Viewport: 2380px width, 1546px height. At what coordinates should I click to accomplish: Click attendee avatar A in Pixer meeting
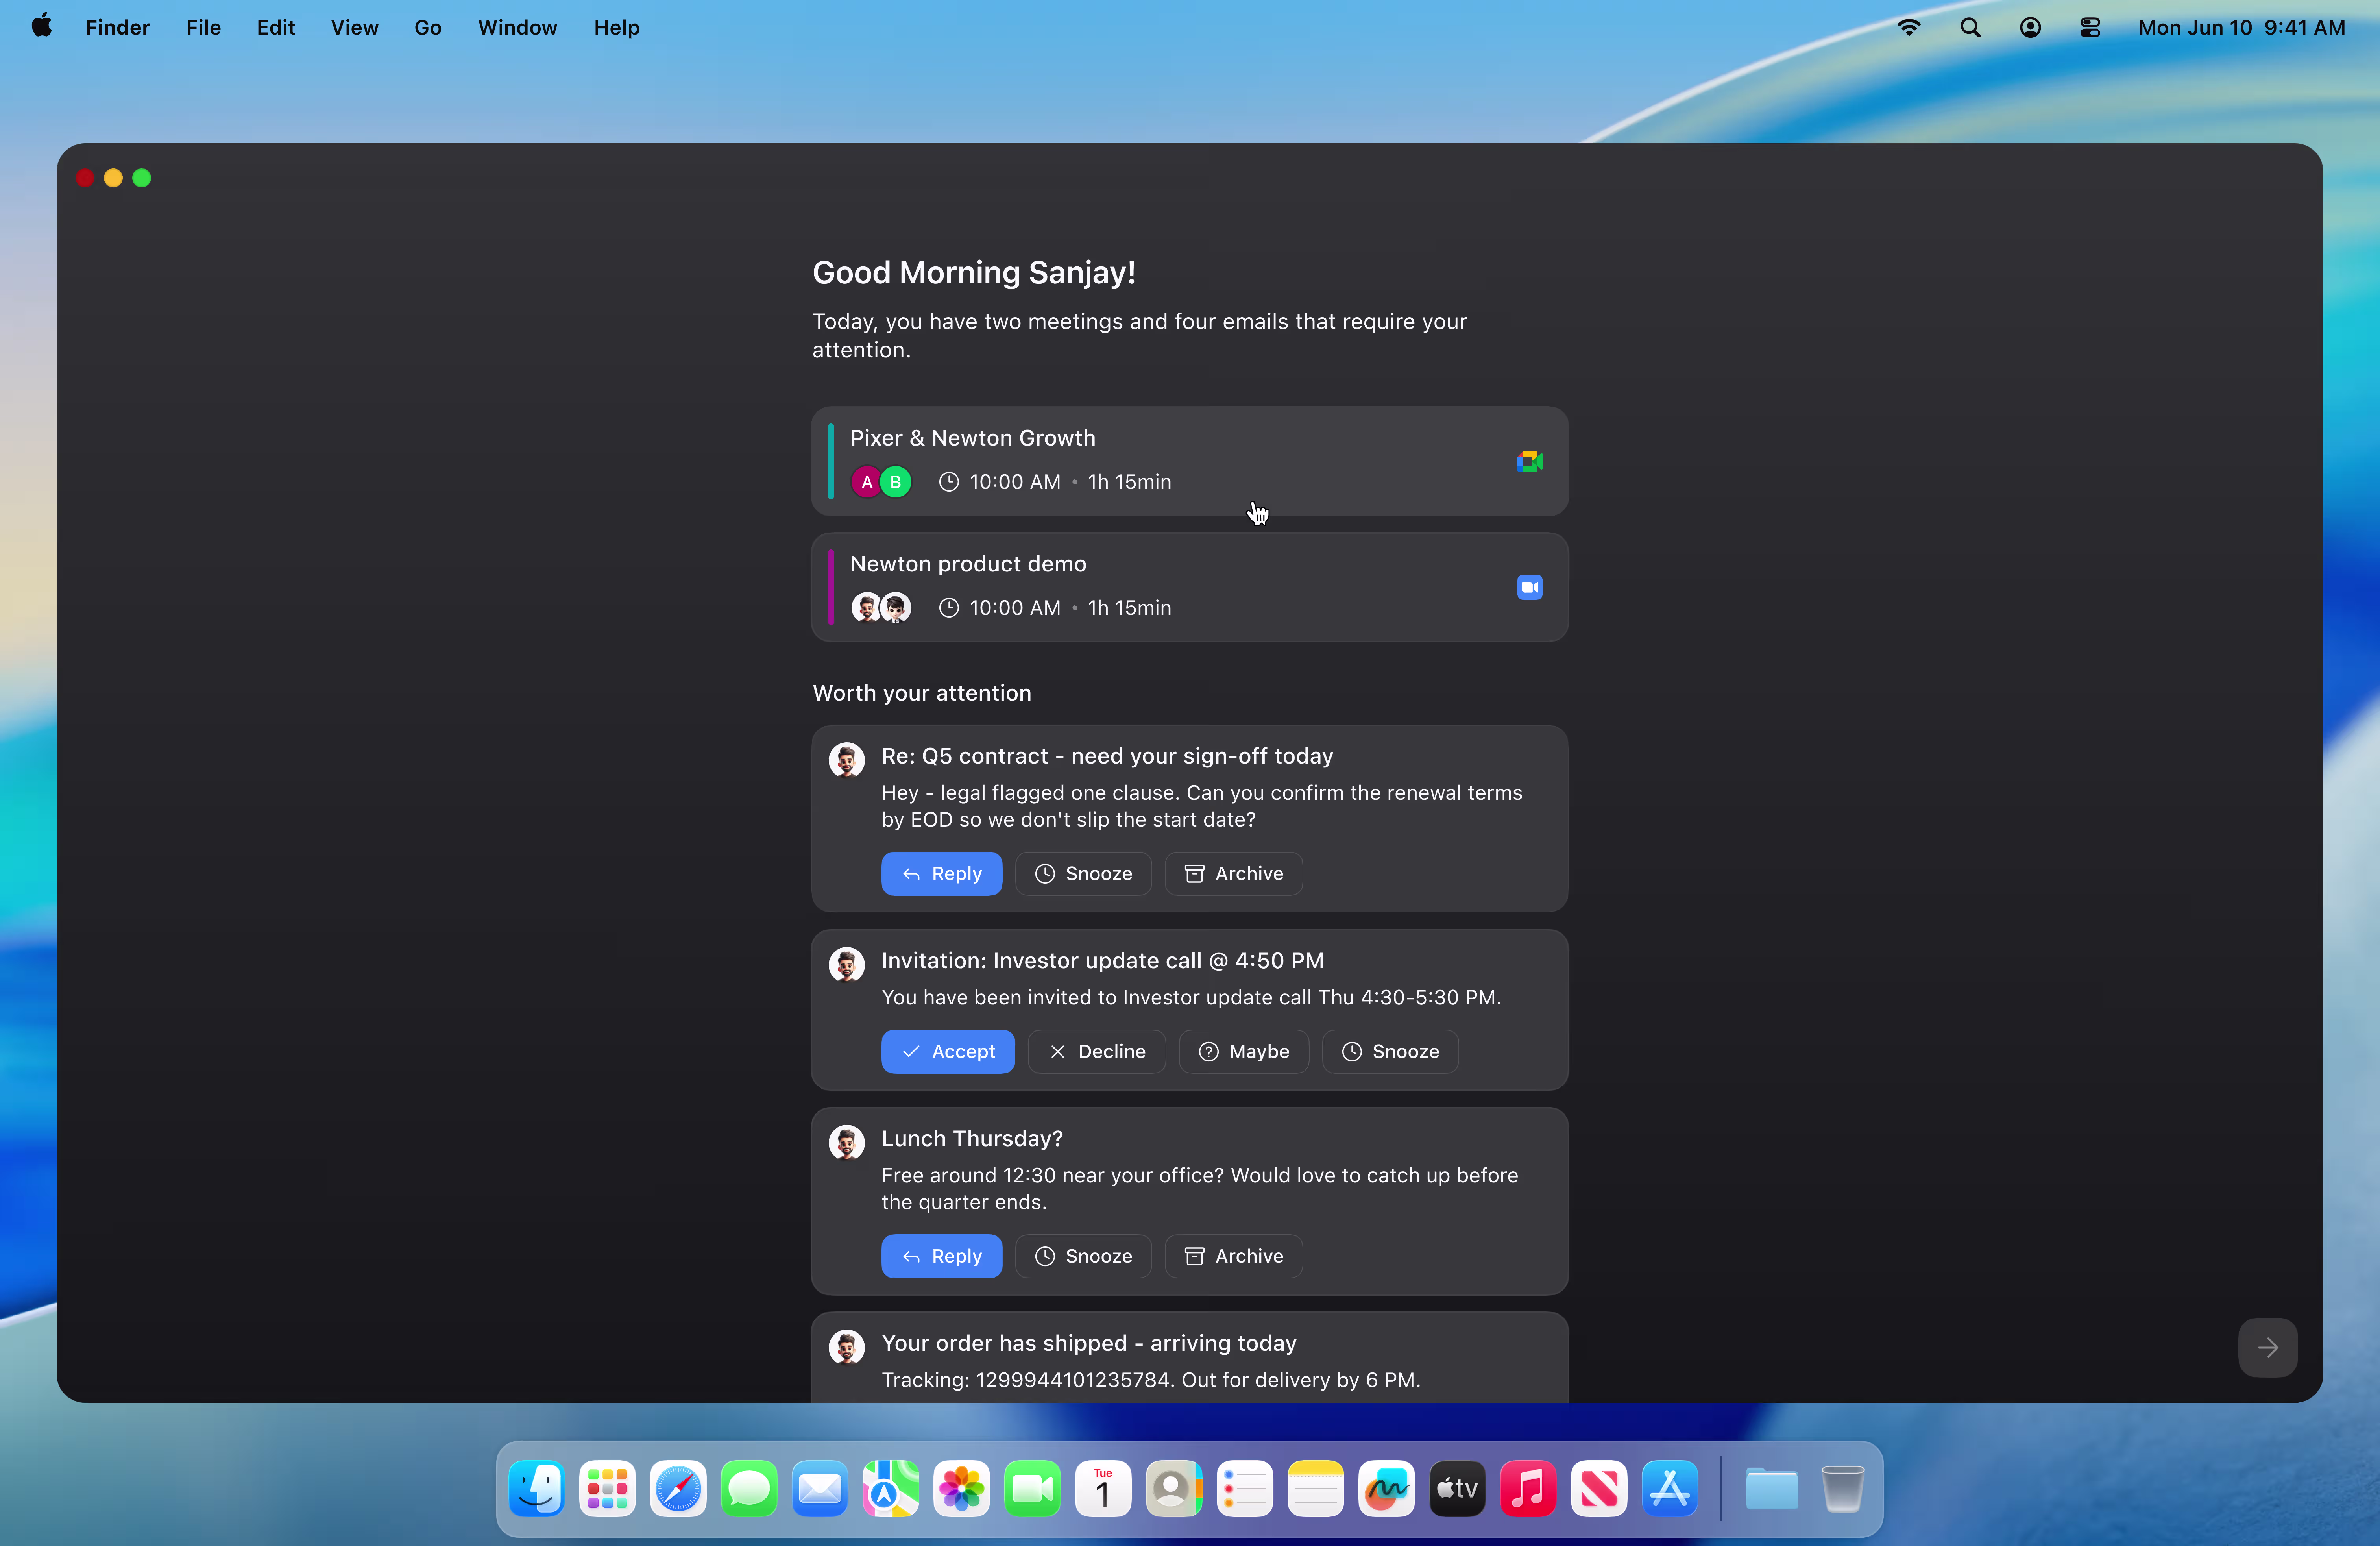point(866,482)
